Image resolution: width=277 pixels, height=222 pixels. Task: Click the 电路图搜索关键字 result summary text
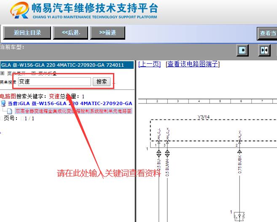[x=42, y=96]
